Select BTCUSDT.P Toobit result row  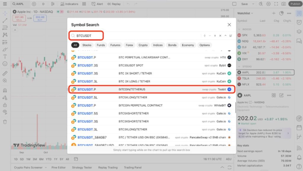[152, 89]
